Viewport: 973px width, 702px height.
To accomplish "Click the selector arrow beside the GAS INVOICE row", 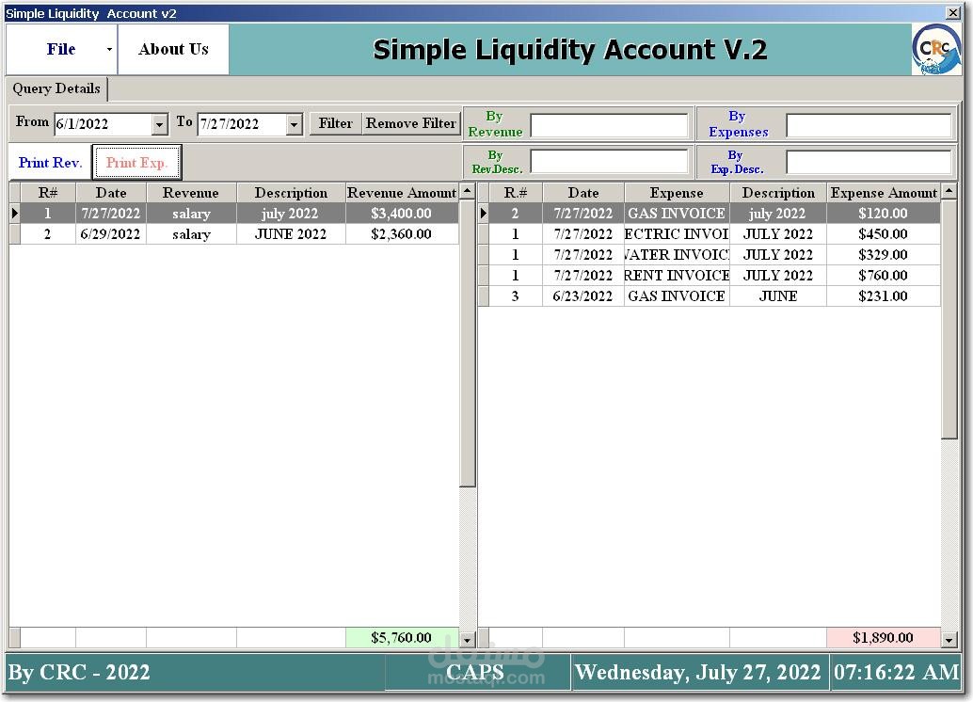I will (x=483, y=213).
